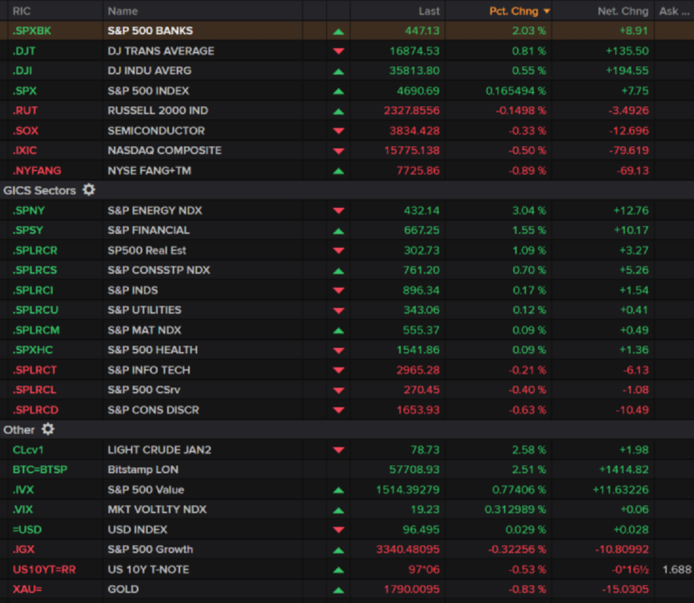Open the Pct. Chng sort dropdown arrow
The image size is (694, 603).
tap(548, 11)
